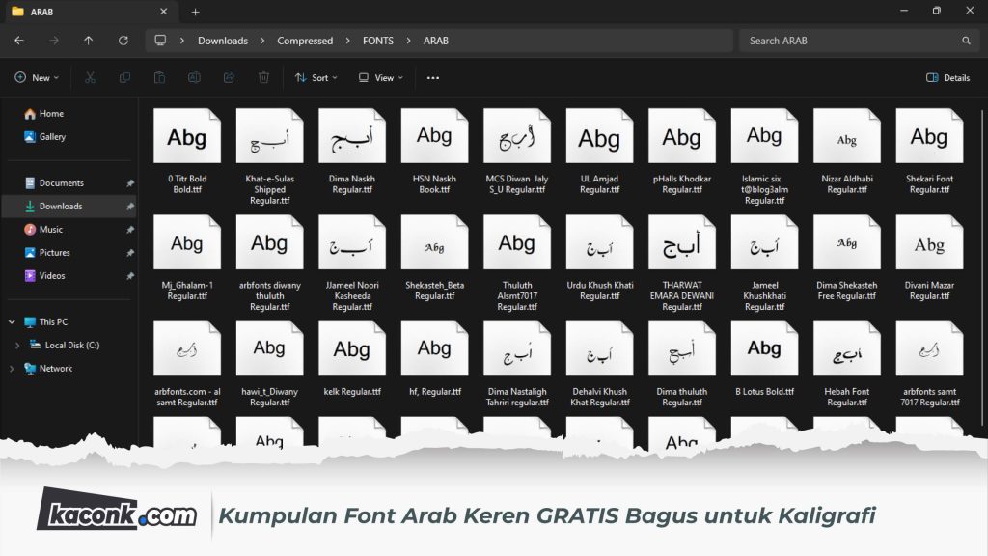Viewport: 988px width, 556px height.
Task: Click the Delete trash icon
Action: [263, 77]
